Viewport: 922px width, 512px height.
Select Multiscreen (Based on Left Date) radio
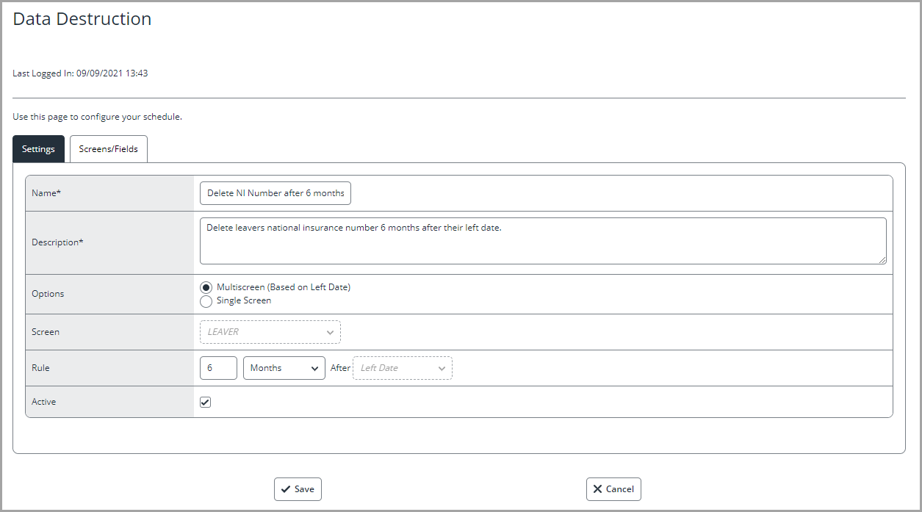tap(206, 287)
